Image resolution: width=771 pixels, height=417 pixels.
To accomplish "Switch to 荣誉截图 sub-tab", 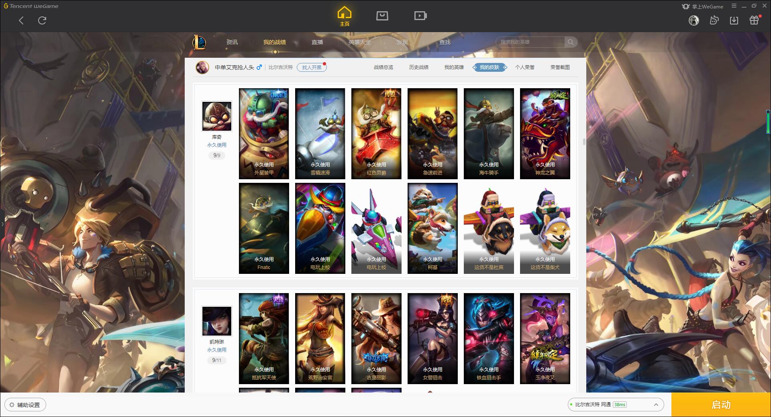I will [x=560, y=67].
